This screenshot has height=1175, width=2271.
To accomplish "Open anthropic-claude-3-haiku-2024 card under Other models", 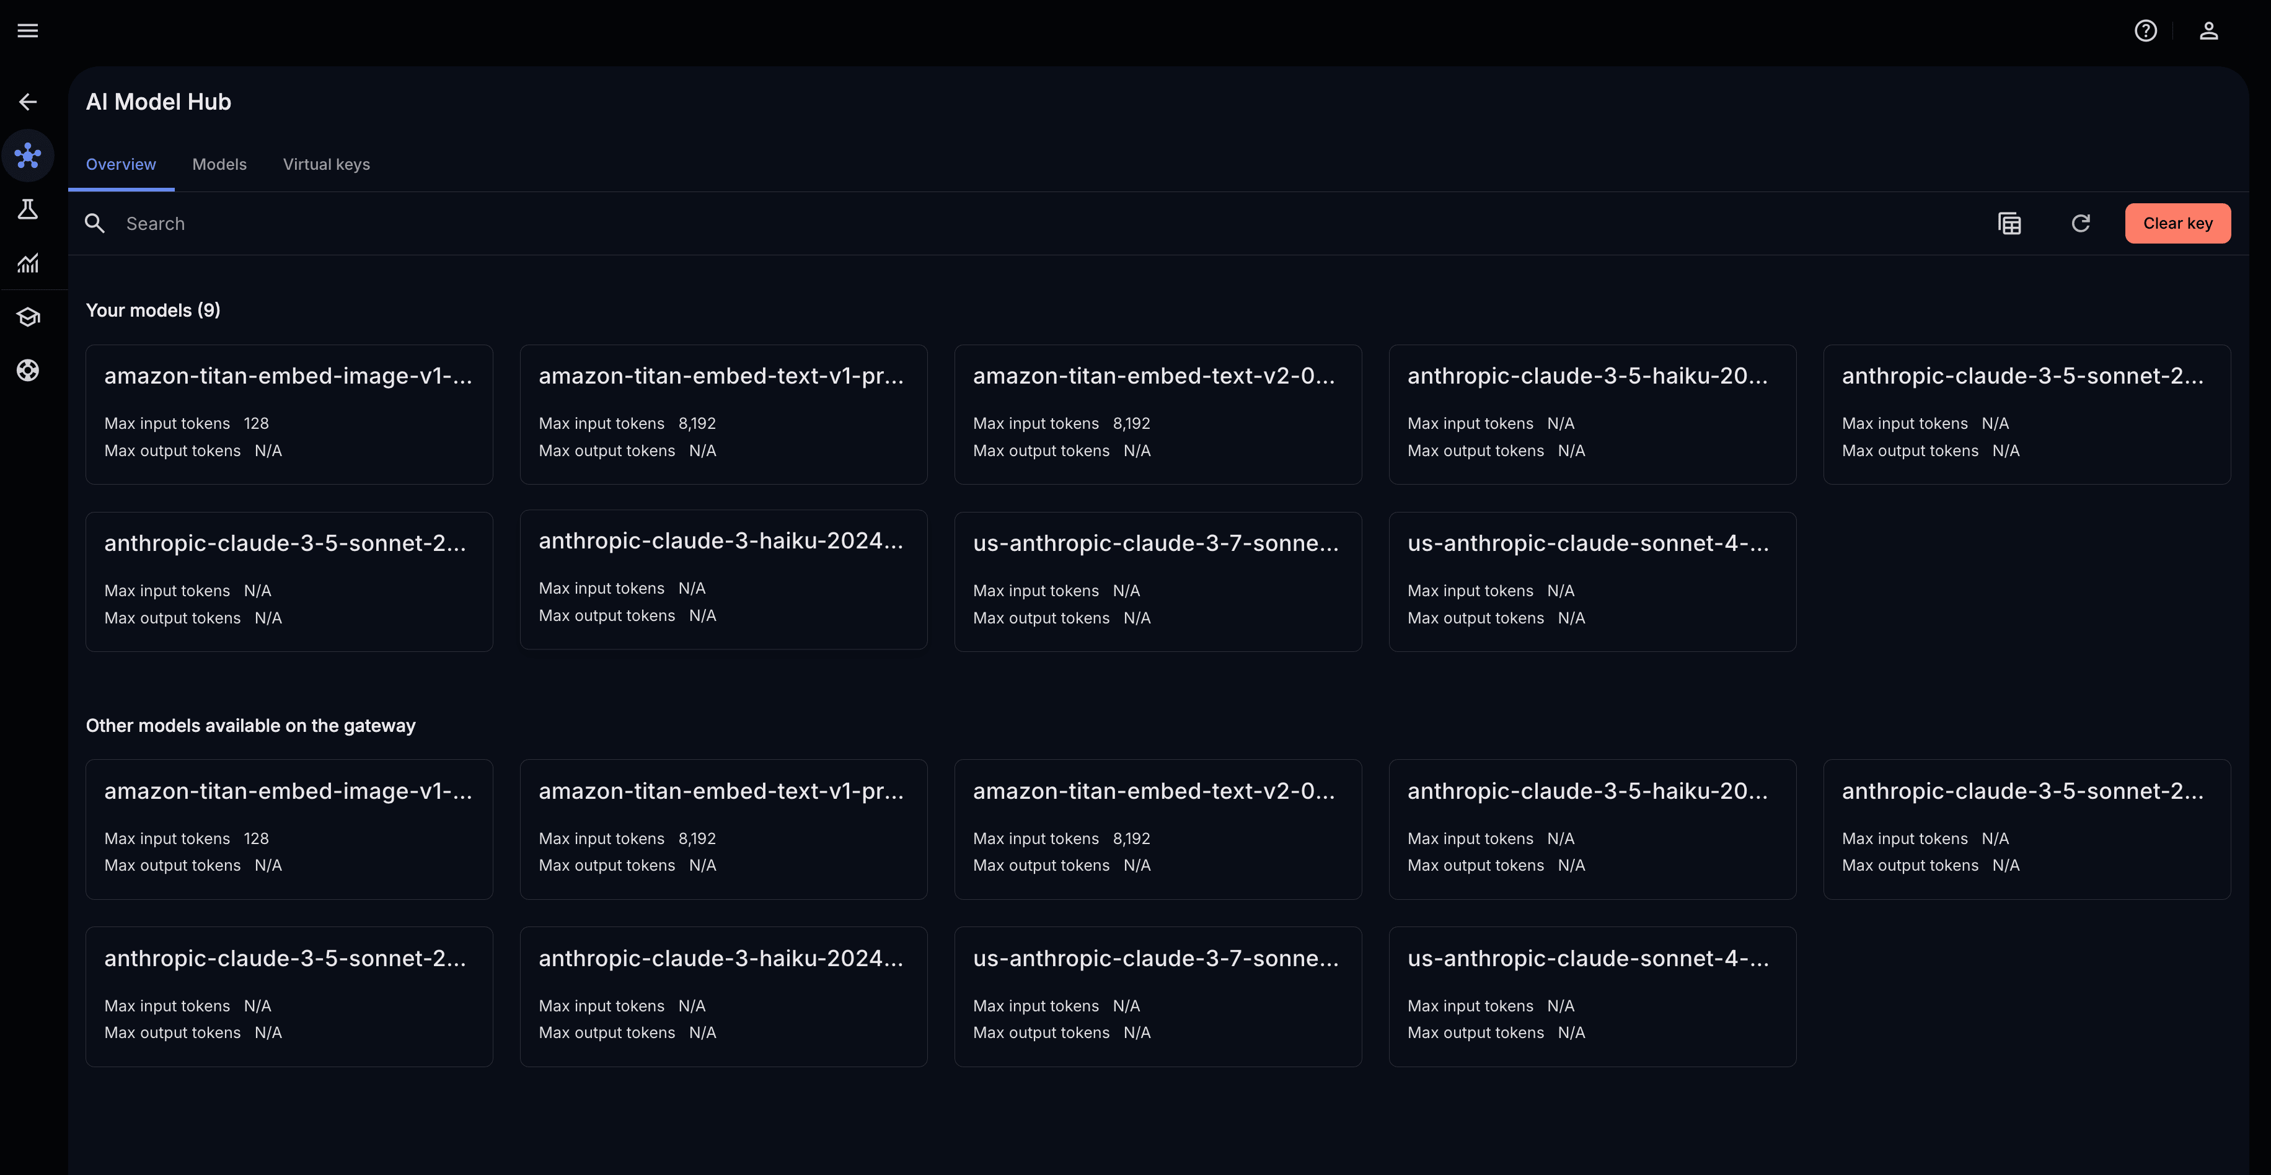I will [724, 997].
